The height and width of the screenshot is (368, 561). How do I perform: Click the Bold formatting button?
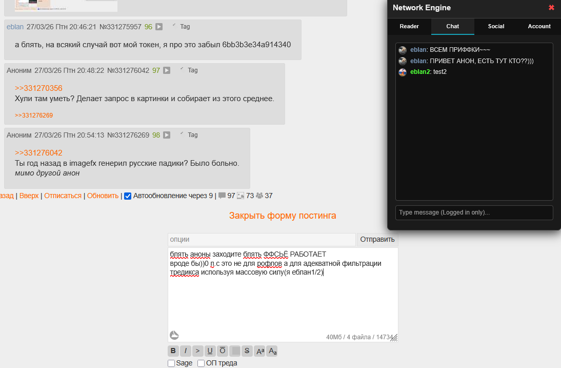pos(173,351)
